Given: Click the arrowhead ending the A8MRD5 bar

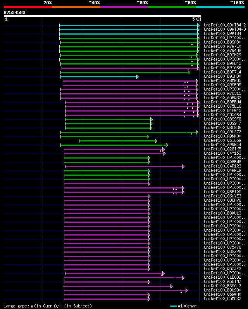Looking at the screenshot, I should [x=197, y=81].
